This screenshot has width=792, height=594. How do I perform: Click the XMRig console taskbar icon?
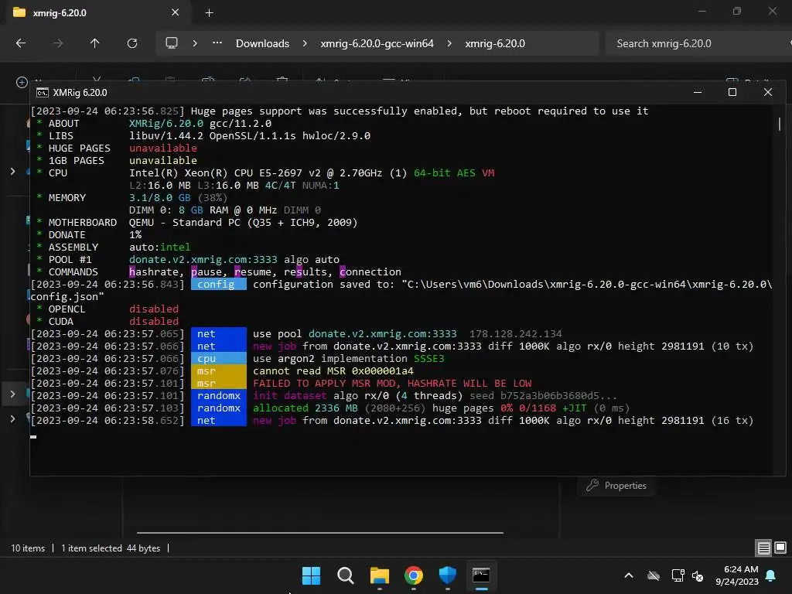click(x=481, y=575)
